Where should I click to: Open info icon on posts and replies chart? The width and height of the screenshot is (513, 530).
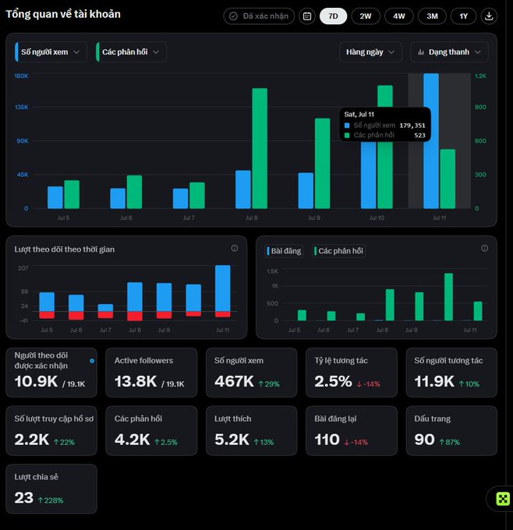click(484, 248)
